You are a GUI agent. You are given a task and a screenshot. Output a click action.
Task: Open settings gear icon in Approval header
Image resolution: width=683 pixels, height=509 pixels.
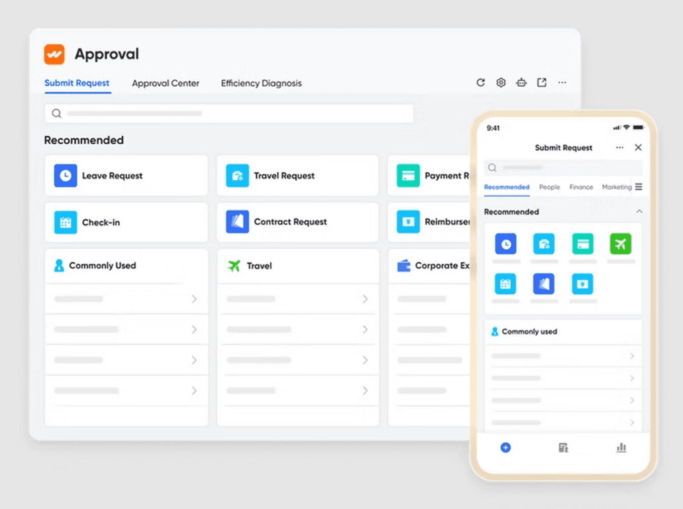coord(501,83)
